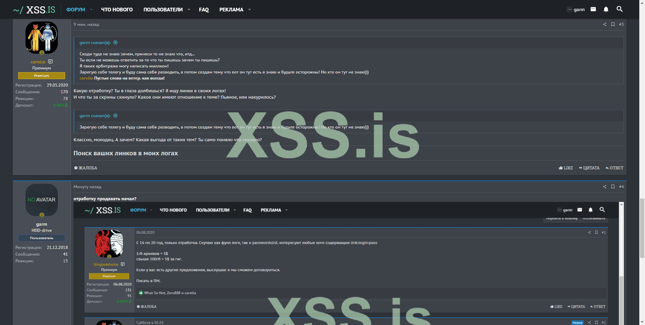Open garm's profile from the post #4 username

pyautogui.click(x=42, y=224)
